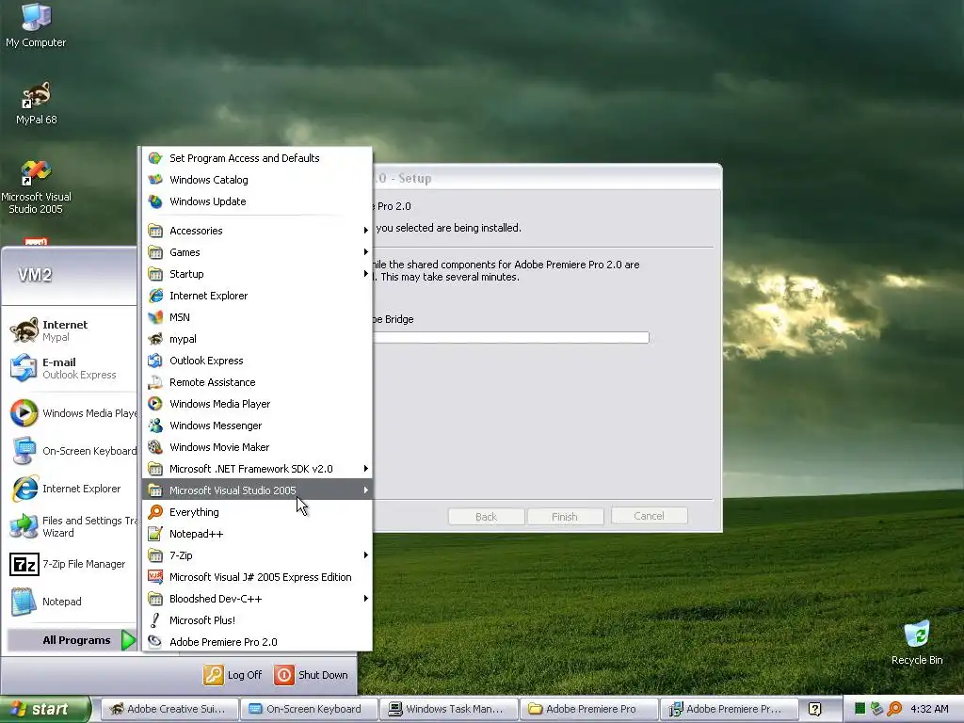Click the mypal raccoon icon in programs list
This screenshot has height=723, width=964.
155,339
